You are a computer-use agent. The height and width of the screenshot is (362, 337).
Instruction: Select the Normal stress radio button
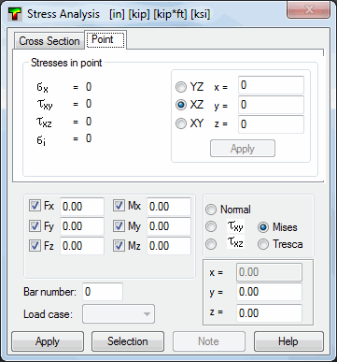point(211,210)
